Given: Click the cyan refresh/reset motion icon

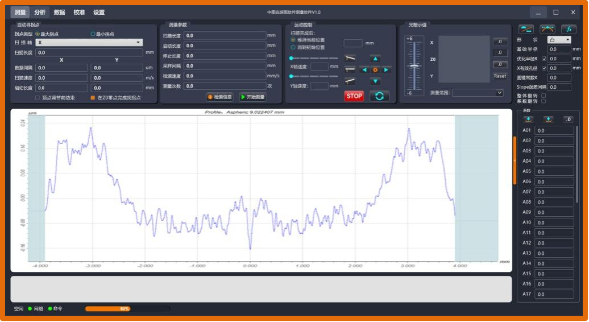Looking at the screenshot, I should [379, 96].
